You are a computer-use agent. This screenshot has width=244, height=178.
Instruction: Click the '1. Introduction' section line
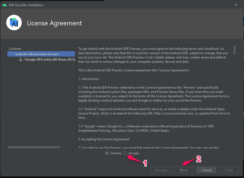click(x=89, y=79)
